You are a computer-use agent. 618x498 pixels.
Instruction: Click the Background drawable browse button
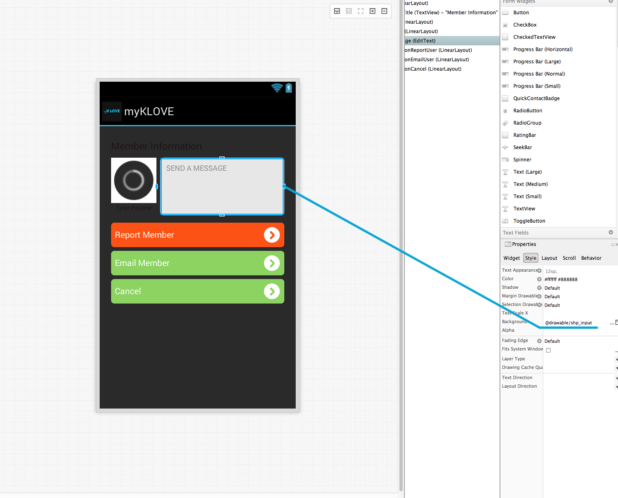pyautogui.click(x=611, y=322)
